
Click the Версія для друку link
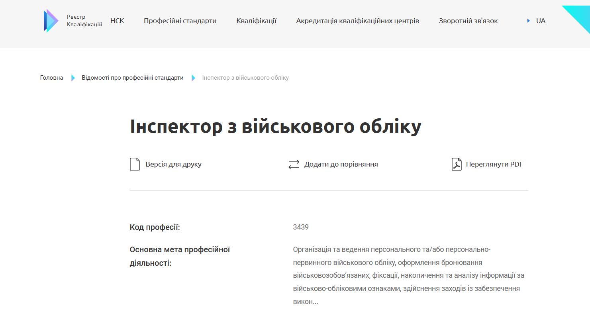173,164
